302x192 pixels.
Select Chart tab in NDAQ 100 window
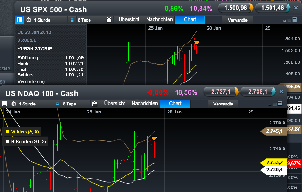coord(175,104)
